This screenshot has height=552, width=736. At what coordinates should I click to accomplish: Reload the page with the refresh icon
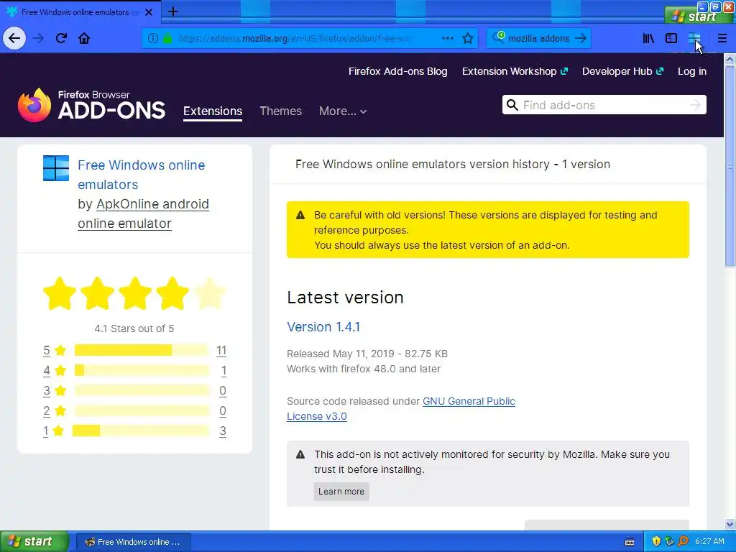pos(61,38)
